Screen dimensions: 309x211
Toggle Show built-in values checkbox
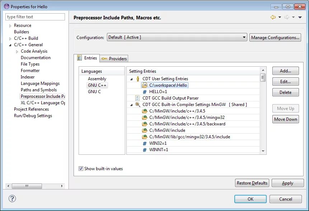pos(81,168)
